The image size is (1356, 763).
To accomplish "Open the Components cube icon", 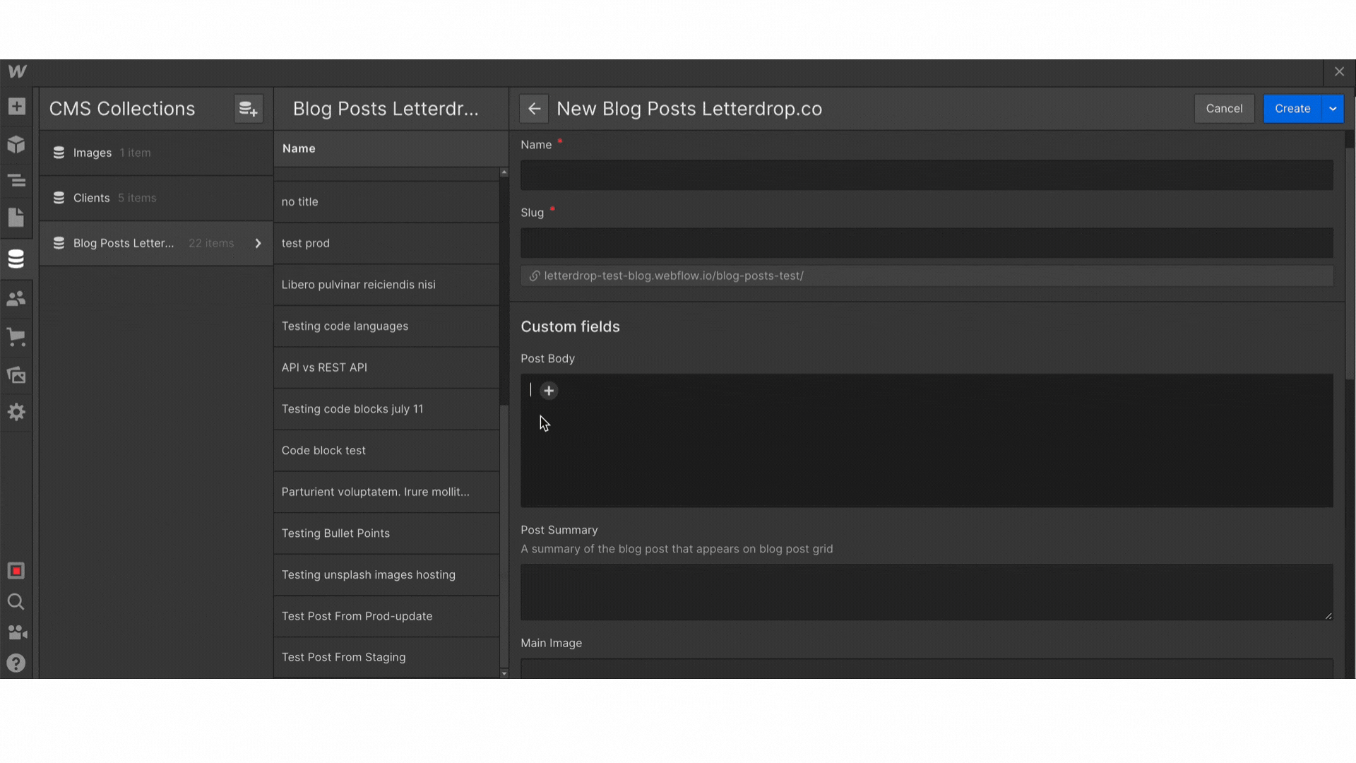I will click(x=16, y=145).
